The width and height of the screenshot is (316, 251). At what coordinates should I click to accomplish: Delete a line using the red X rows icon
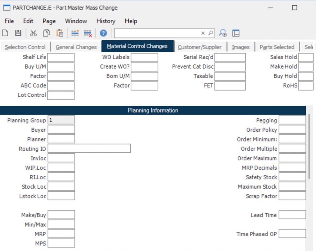point(88,33)
